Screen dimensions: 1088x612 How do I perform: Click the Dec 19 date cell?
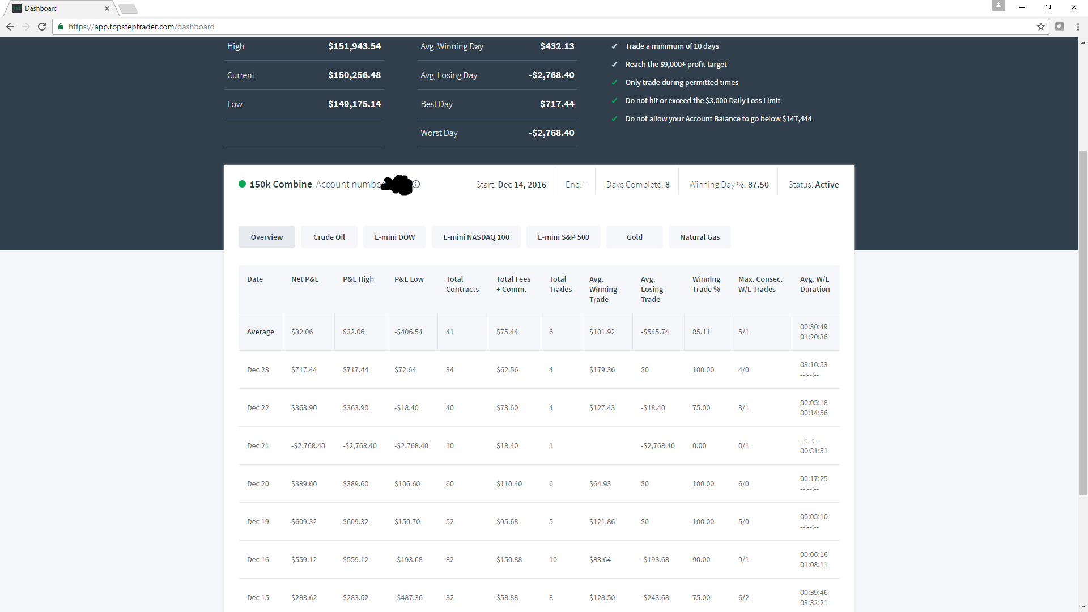click(x=258, y=521)
